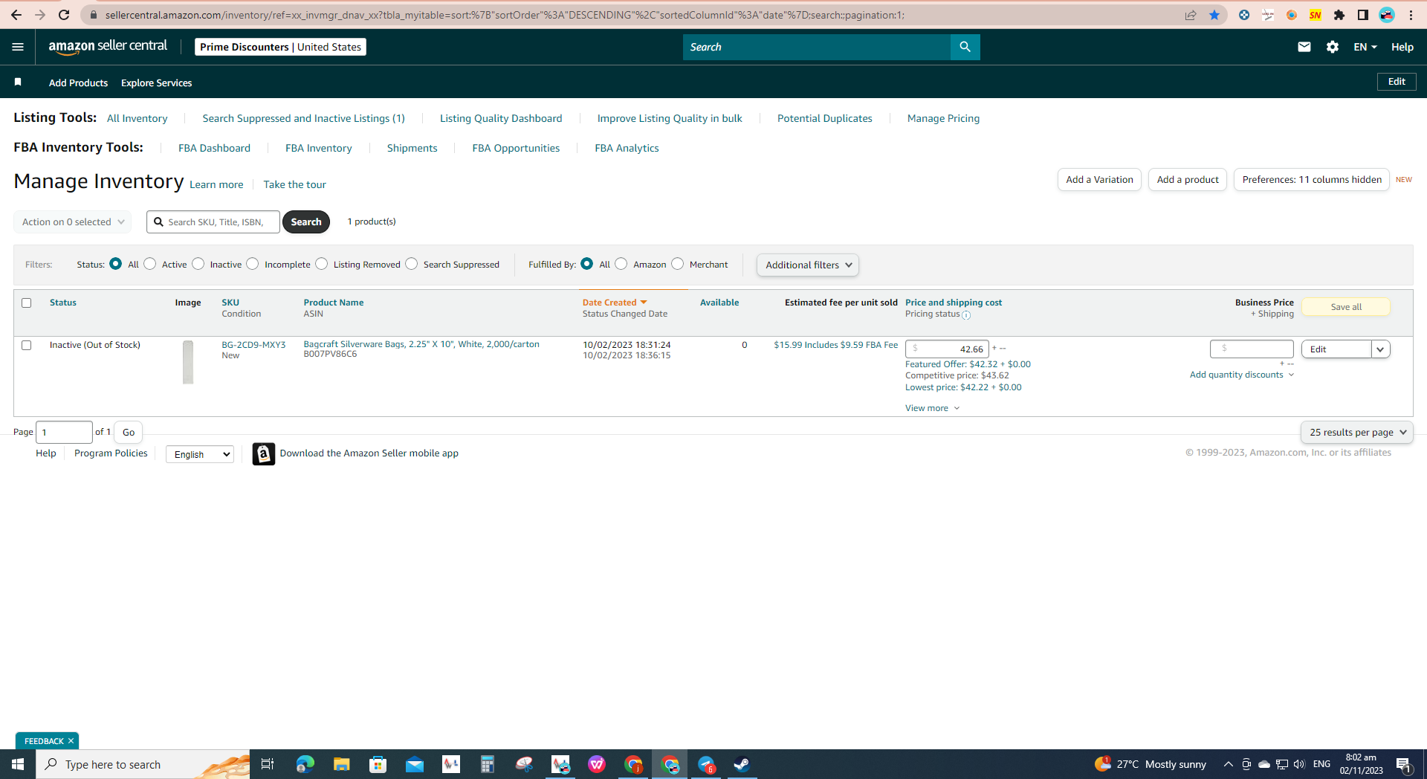The width and height of the screenshot is (1427, 779).
Task: Reload the page with the refresh icon
Action: point(64,15)
